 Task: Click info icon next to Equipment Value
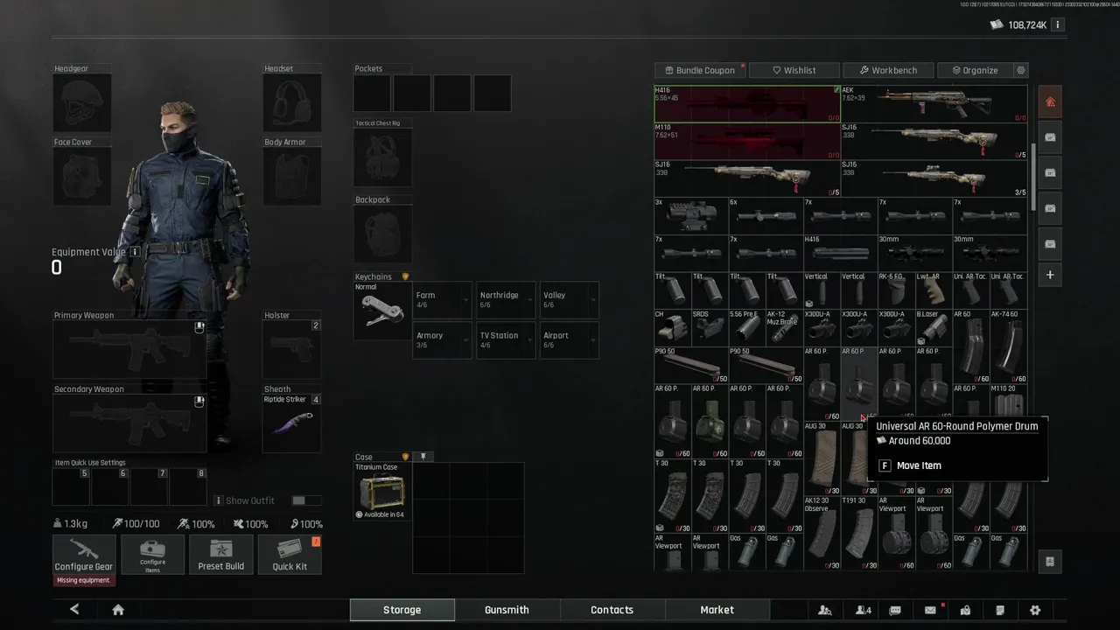pyautogui.click(x=135, y=252)
